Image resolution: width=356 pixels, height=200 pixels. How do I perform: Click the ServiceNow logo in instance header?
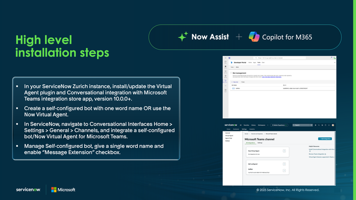[x=231, y=125]
